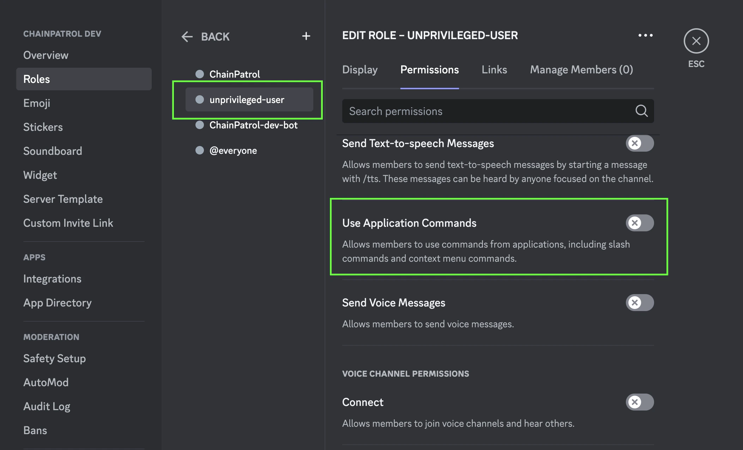Click the Connect permission label
The width and height of the screenshot is (743, 450).
click(363, 402)
